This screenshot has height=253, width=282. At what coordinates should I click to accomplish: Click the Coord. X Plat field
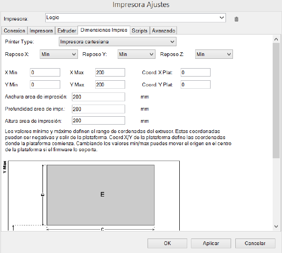[195, 72]
